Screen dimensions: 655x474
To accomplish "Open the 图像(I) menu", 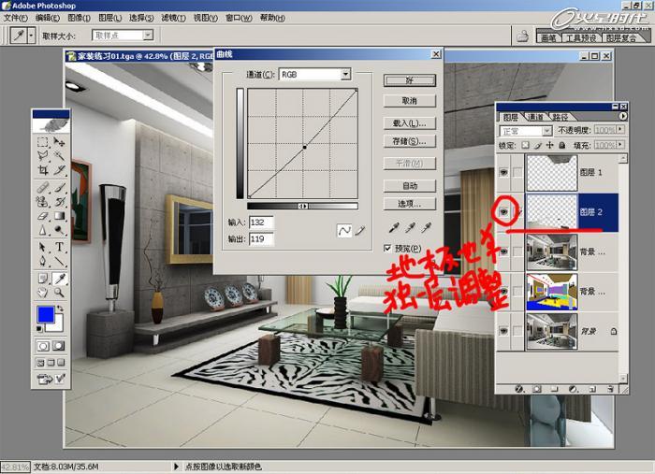I will pyautogui.click(x=80, y=18).
